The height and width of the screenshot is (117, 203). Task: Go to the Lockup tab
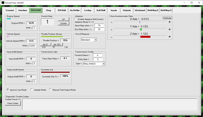[88, 10]
